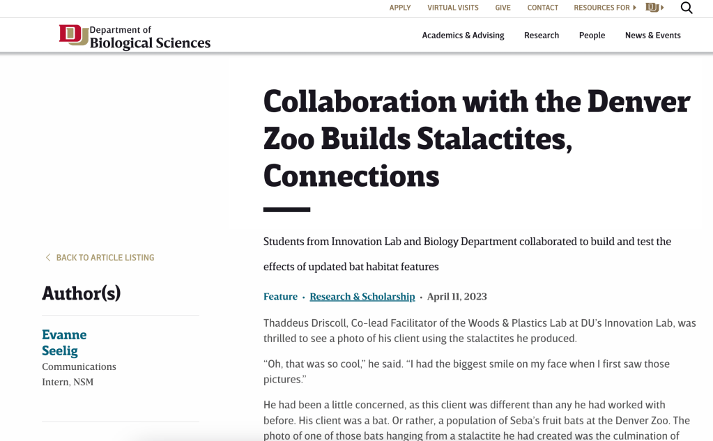Click the APPLY link
This screenshot has width=713, height=441.
399,8
